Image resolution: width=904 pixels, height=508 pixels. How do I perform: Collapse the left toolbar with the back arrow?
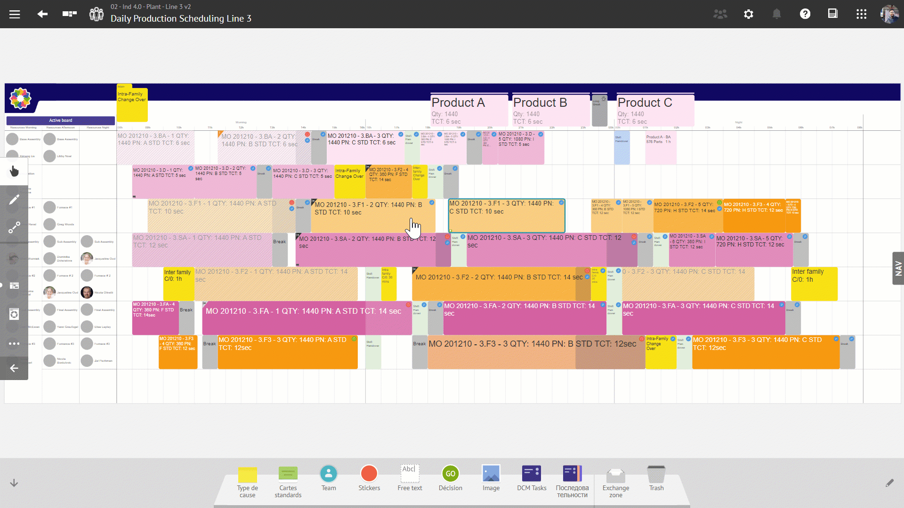pos(14,369)
